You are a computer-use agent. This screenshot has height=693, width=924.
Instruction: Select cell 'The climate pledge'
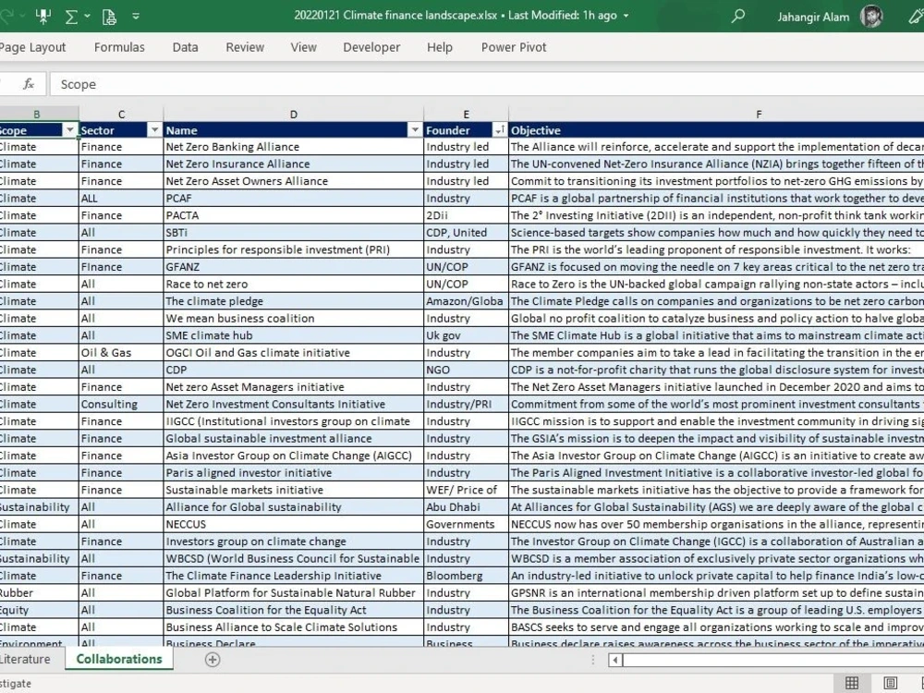(x=294, y=301)
